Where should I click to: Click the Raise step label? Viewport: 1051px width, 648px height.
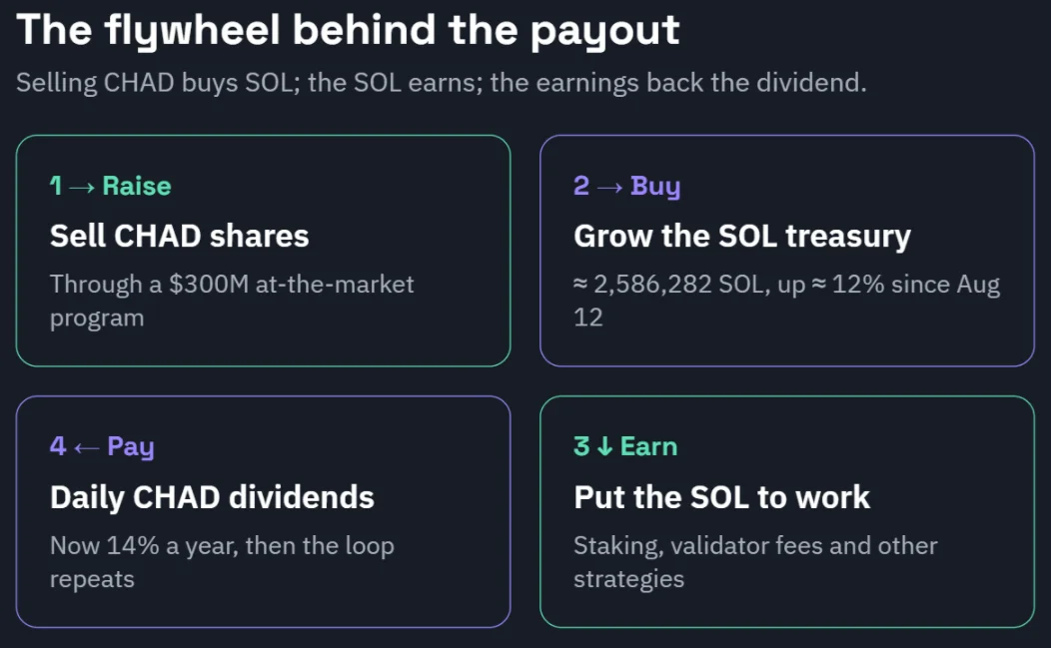click(137, 186)
